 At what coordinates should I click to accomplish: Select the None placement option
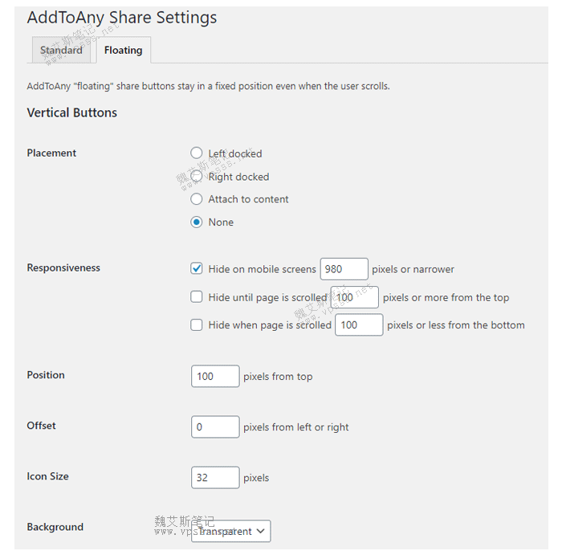[197, 222]
